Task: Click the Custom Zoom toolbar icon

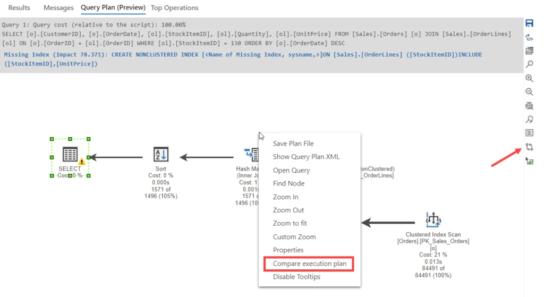Action: pos(529,120)
